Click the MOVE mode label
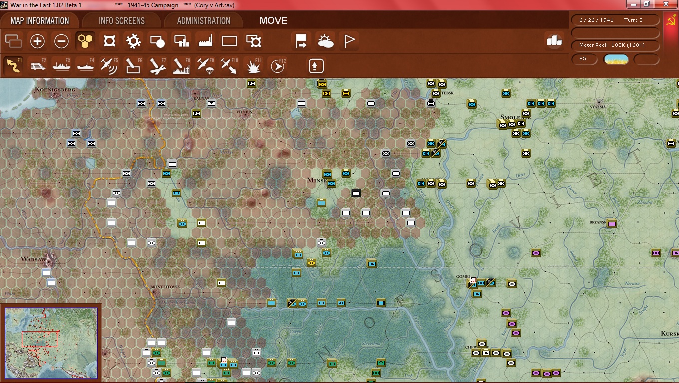This screenshot has height=383, width=679. point(273,21)
